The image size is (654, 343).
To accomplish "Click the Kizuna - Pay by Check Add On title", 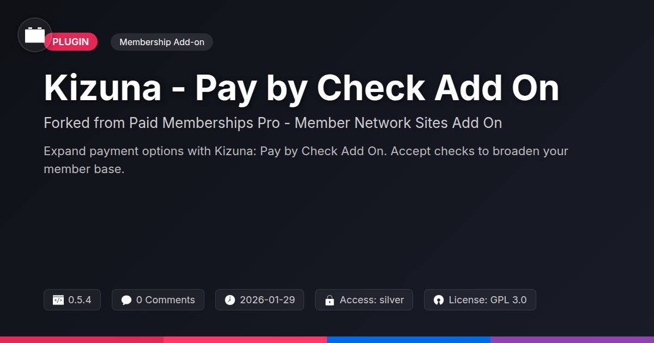I will coord(301,88).
